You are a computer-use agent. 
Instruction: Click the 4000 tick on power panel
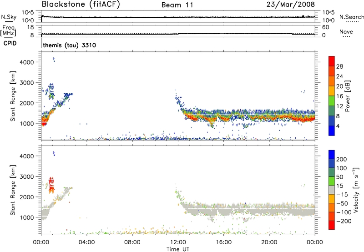click(x=27, y=62)
